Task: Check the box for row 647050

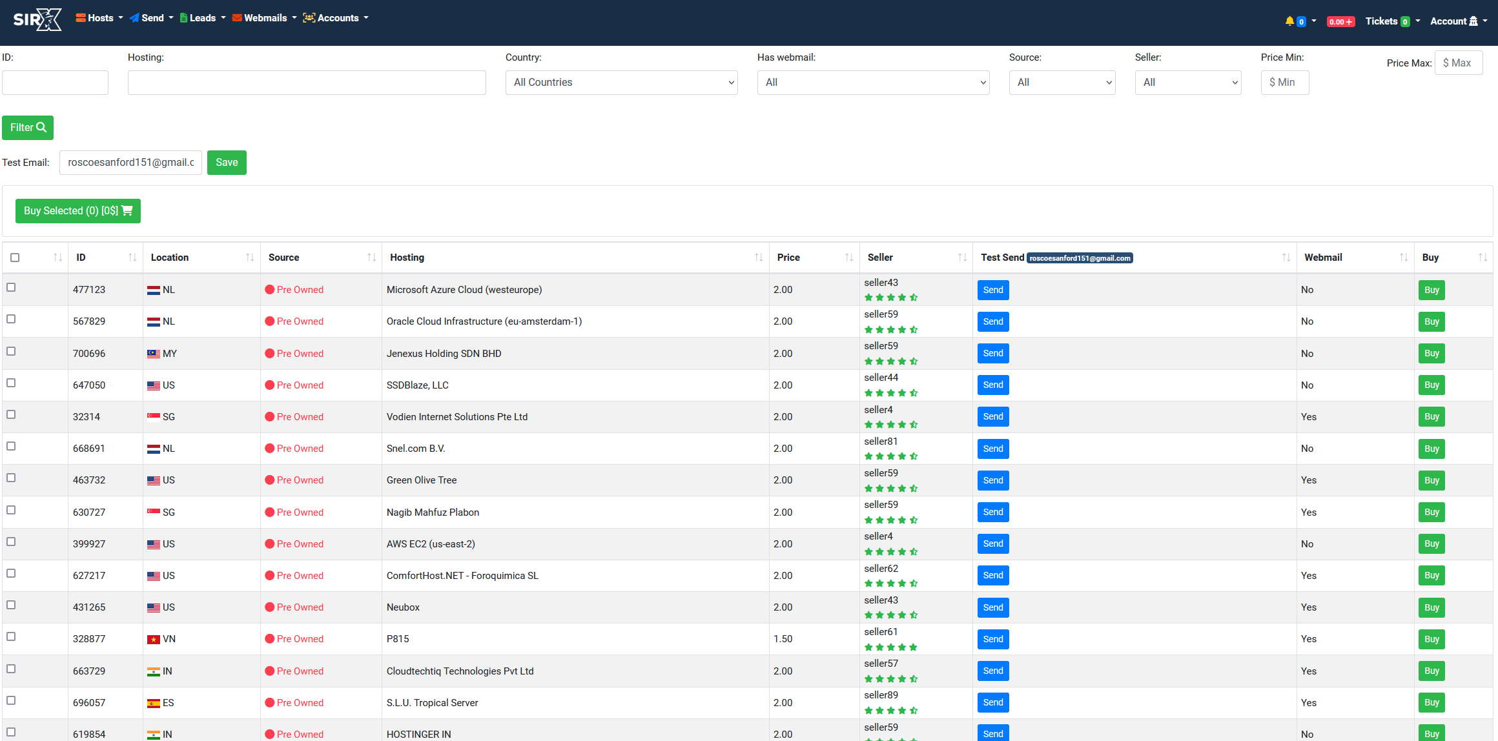Action: coord(11,383)
